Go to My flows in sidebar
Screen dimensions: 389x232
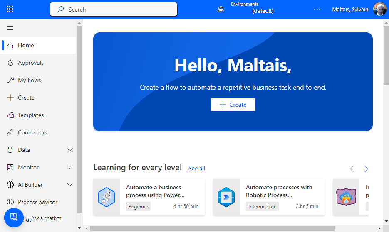click(29, 81)
